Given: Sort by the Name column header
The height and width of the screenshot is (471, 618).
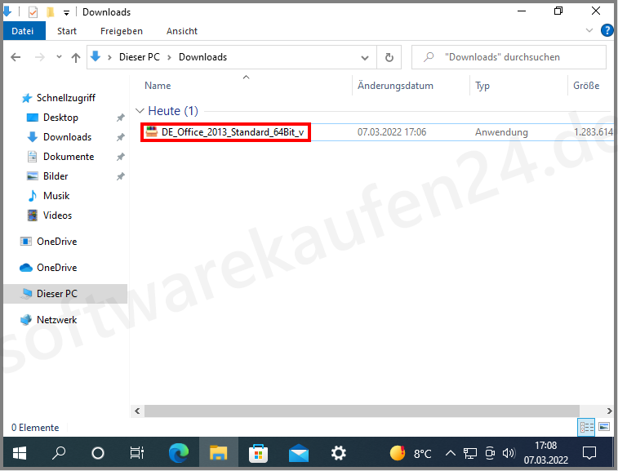Looking at the screenshot, I should click(x=158, y=86).
